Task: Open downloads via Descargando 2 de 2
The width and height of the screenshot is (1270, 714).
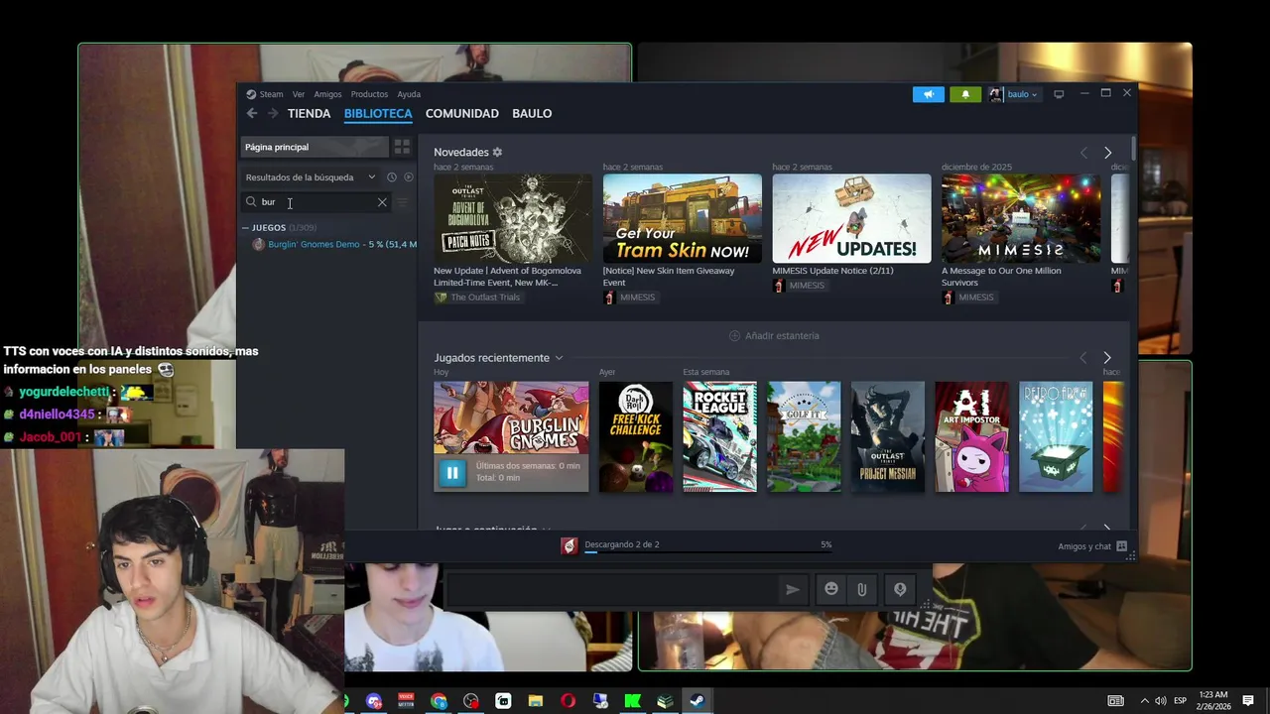Action: 622,544
